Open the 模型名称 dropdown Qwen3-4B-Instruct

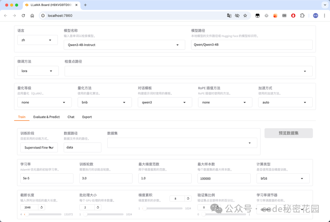tap(124, 45)
